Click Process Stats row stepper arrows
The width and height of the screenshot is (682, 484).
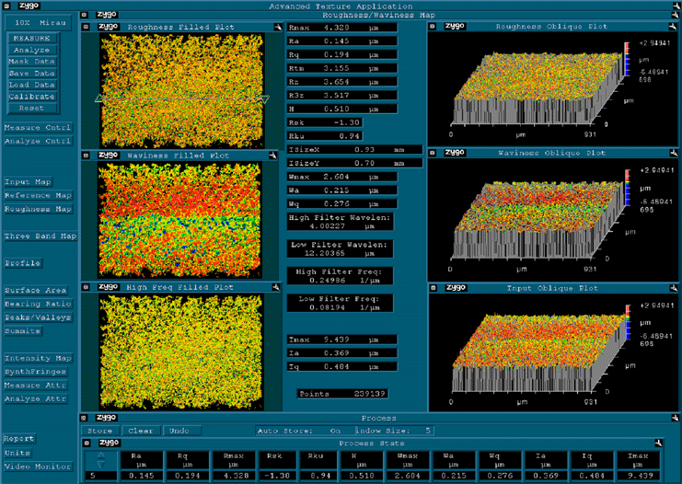click(x=100, y=460)
